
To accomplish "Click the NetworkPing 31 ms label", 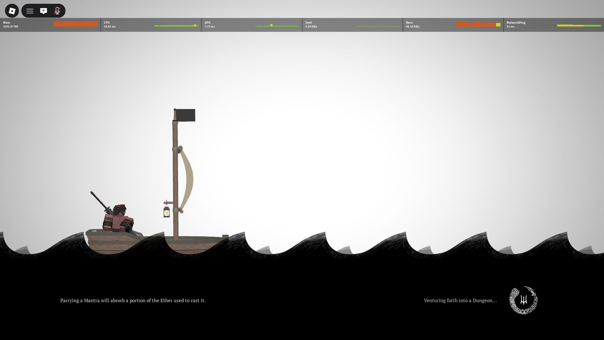I will pos(516,25).
